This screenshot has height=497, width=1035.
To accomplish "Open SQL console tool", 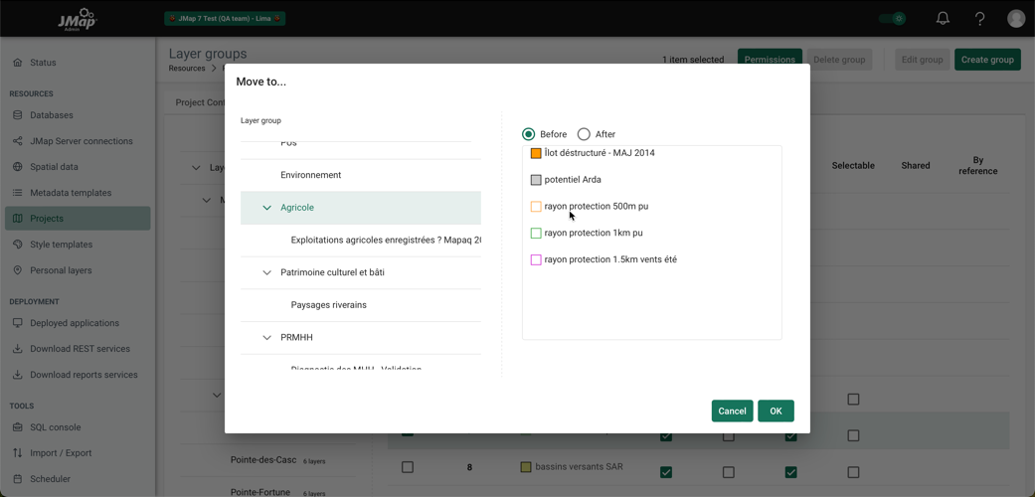I will coord(55,427).
